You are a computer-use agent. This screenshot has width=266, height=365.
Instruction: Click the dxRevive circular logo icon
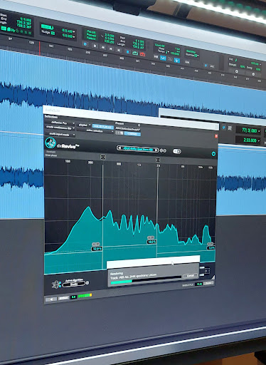point(50,143)
